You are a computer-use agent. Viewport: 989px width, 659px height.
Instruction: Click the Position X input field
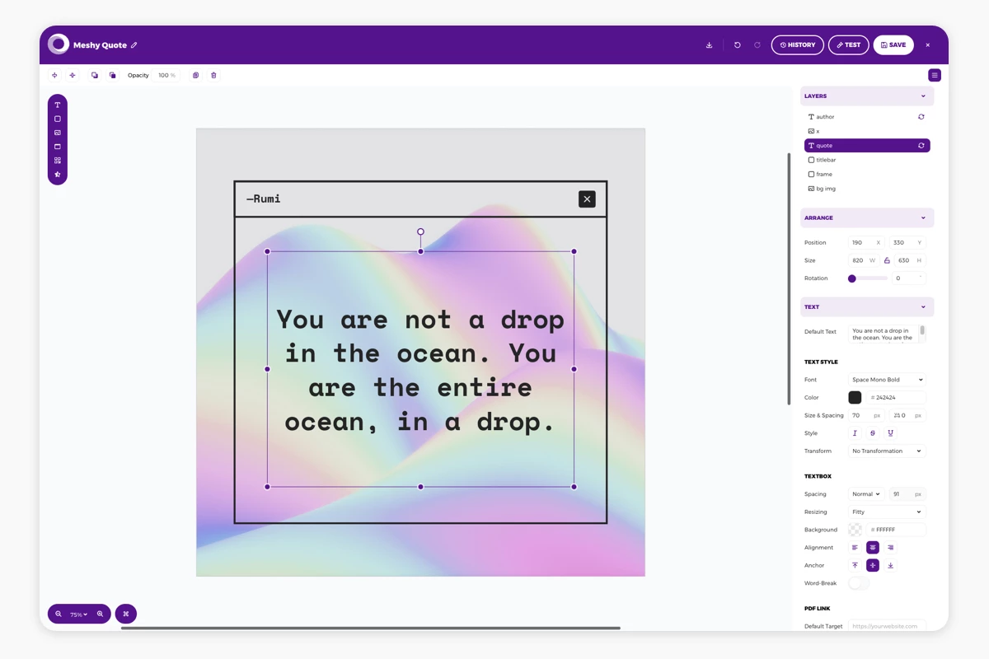point(866,243)
